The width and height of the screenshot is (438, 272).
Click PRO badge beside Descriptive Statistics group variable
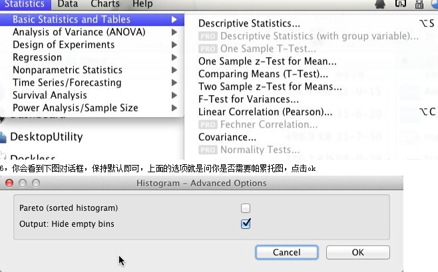[x=208, y=36]
